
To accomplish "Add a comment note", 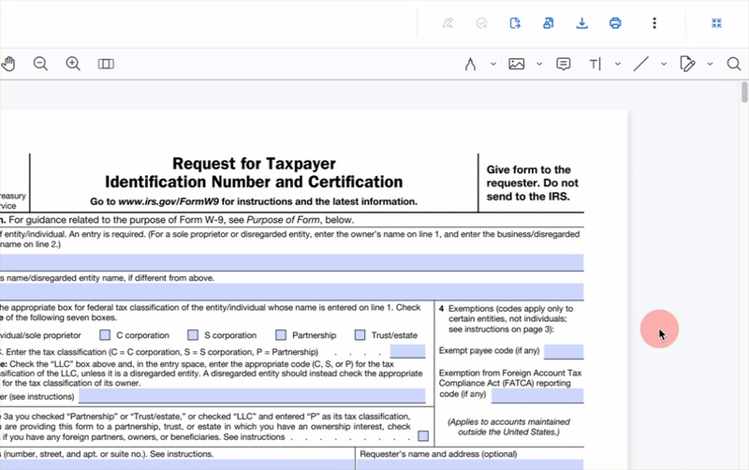I will point(564,64).
